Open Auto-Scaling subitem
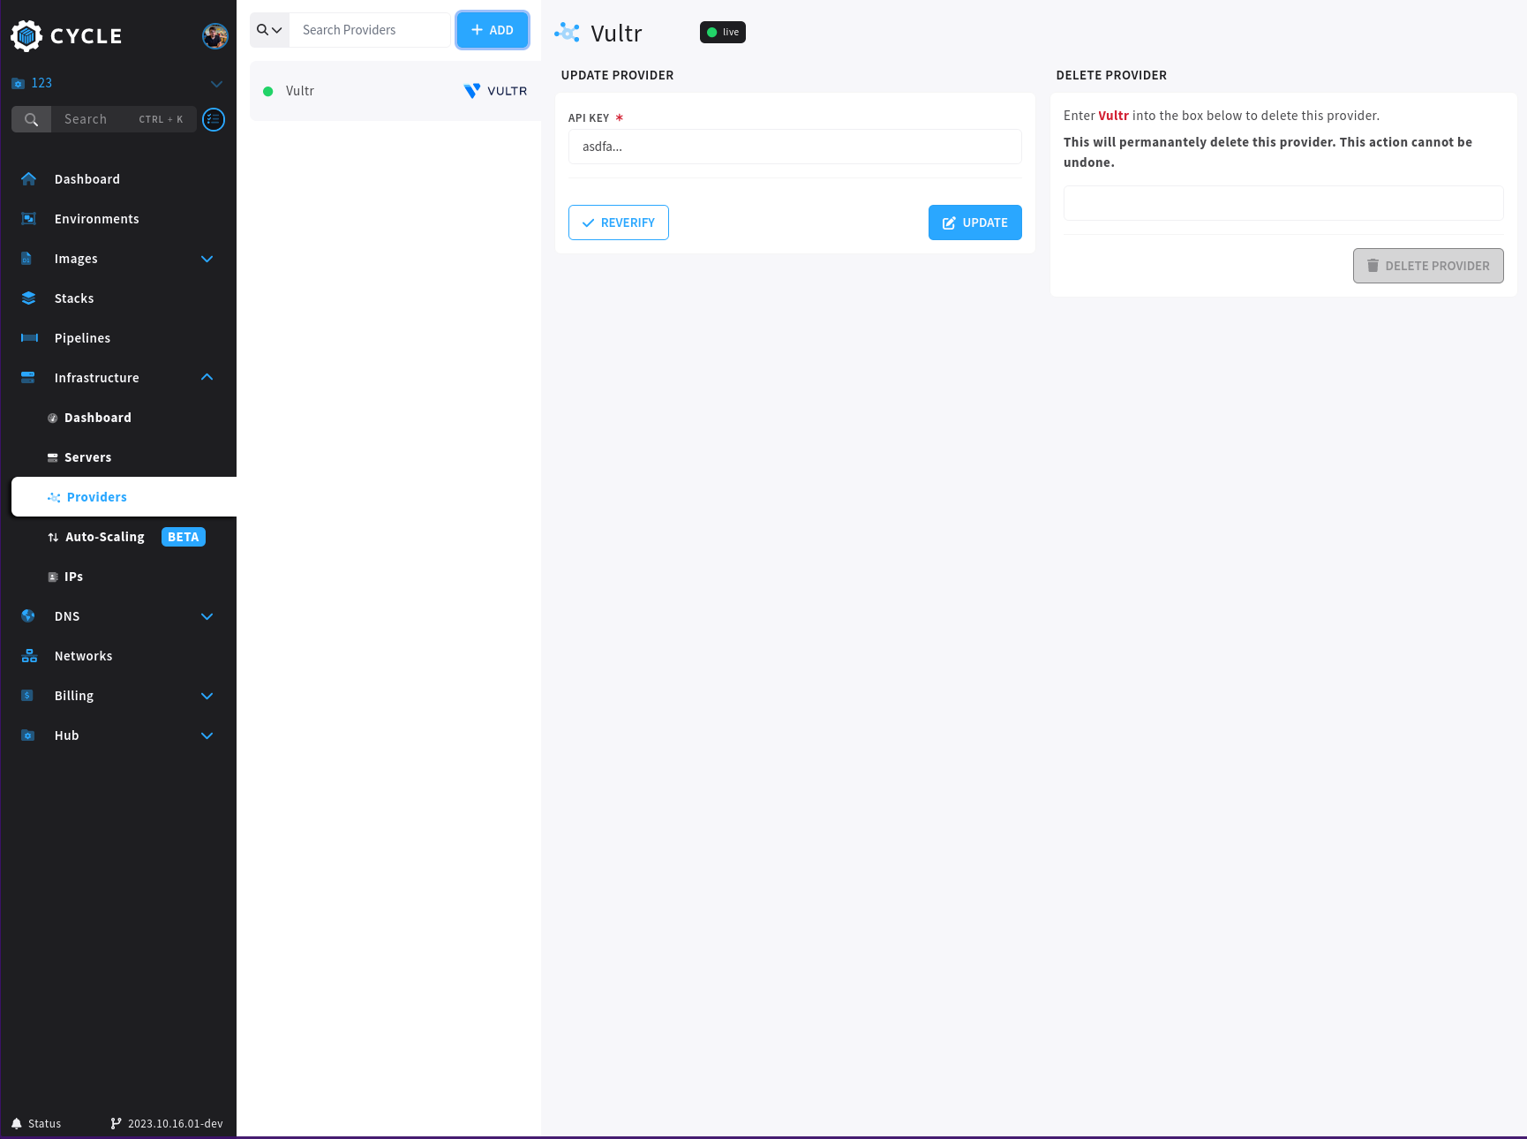 (105, 537)
